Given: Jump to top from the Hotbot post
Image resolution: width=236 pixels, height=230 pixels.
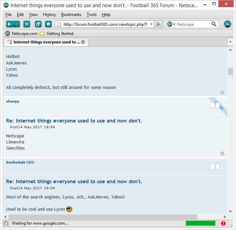Looking at the screenshot, I should (x=222, y=93).
